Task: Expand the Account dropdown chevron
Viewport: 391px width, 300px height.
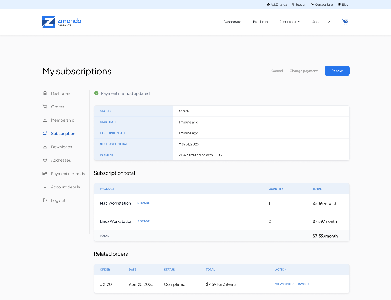Action: [x=329, y=22]
